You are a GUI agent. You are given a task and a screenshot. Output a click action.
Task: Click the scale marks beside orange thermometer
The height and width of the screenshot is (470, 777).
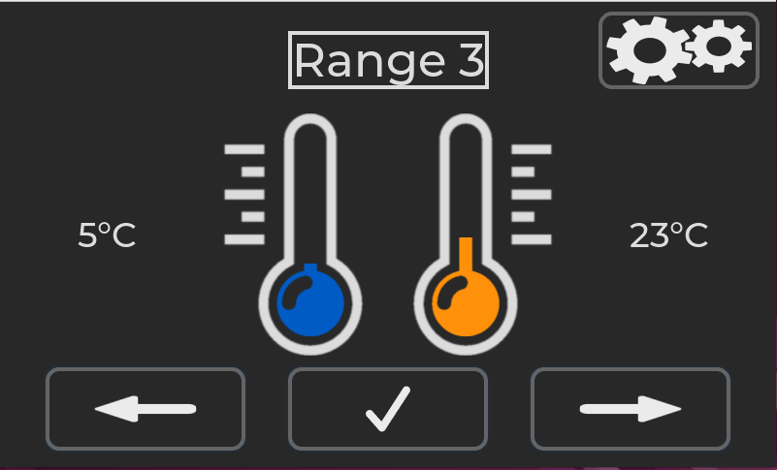(532, 195)
